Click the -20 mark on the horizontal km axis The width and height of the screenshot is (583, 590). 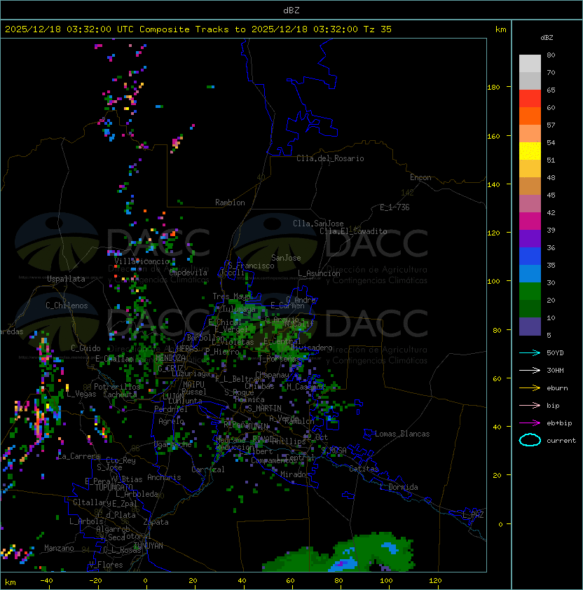[x=95, y=581]
